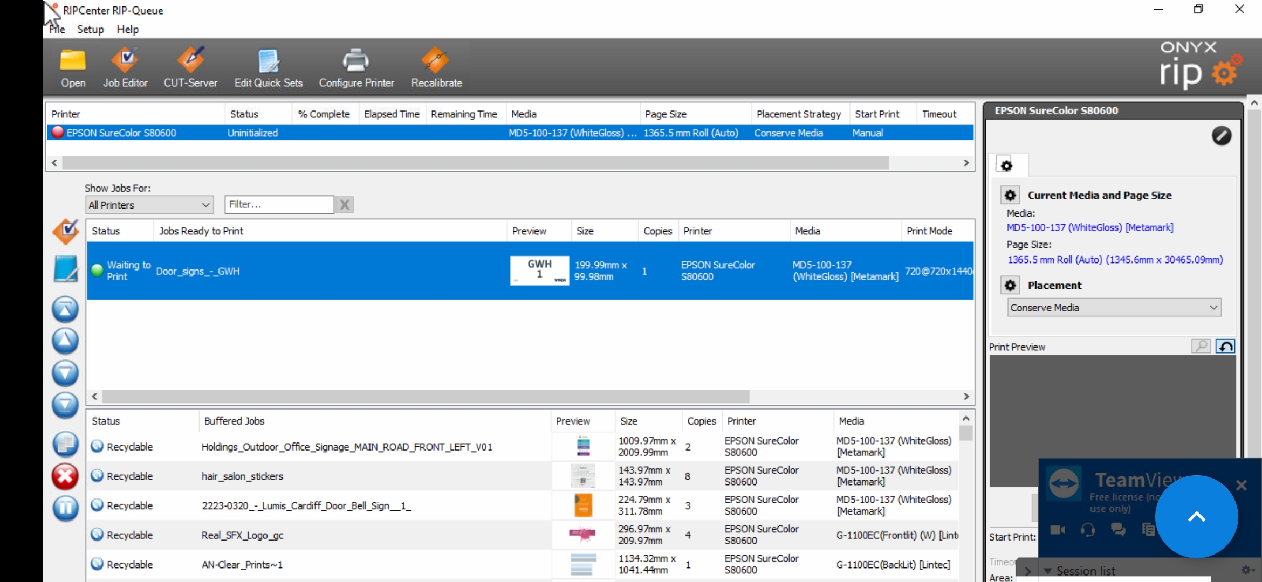Launch the Job Editor tool
The image size is (1262, 582).
tap(125, 68)
